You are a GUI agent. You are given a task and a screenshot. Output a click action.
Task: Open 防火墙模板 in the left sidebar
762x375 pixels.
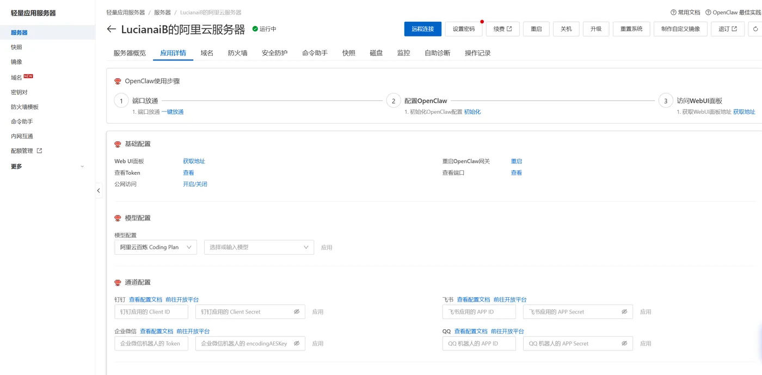tap(24, 107)
